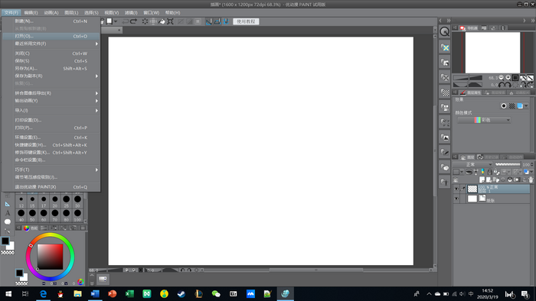Click the rotate-left icon in the navigator
This screenshot has height=301, width=536.
point(502,85)
